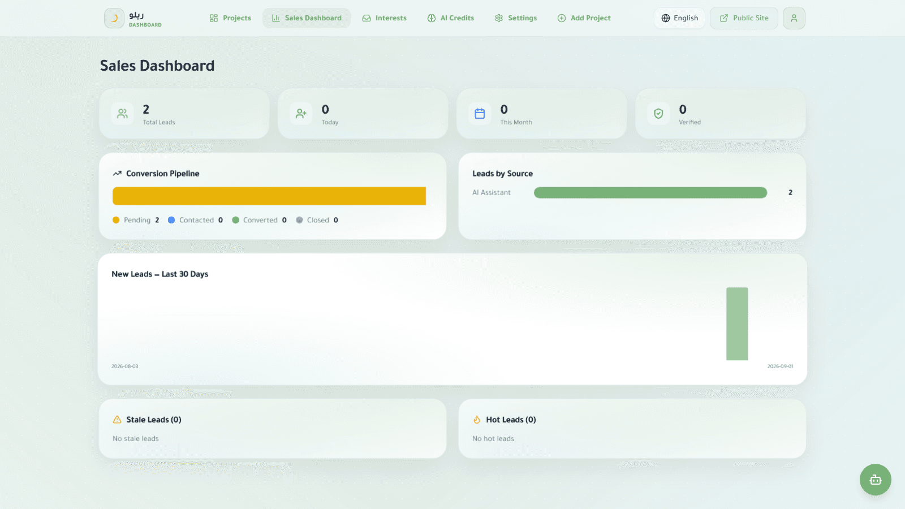Click the 2026-09-01 chart date label

[780, 366]
